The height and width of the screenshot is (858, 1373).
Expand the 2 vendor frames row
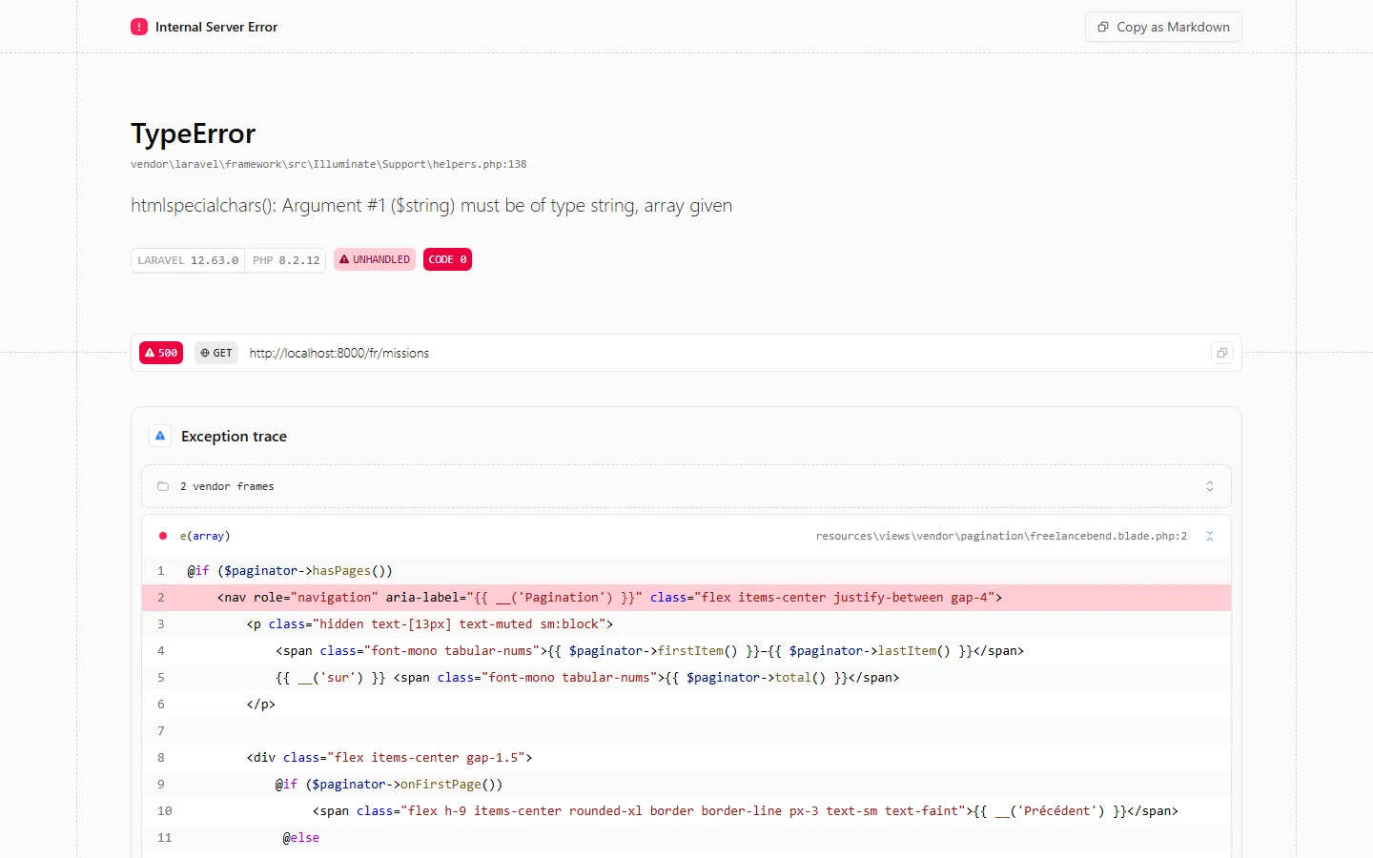[686, 486]
